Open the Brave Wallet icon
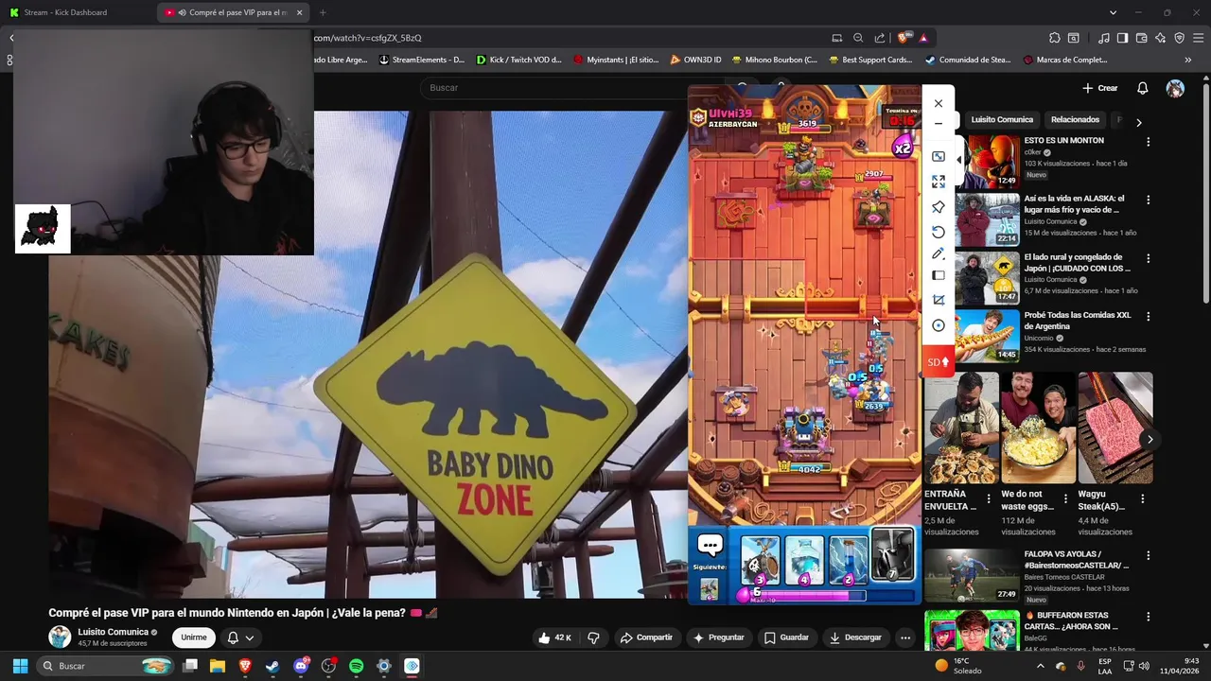The width and height of the screenshot is (1211, 681). (x=1142, y=38)
